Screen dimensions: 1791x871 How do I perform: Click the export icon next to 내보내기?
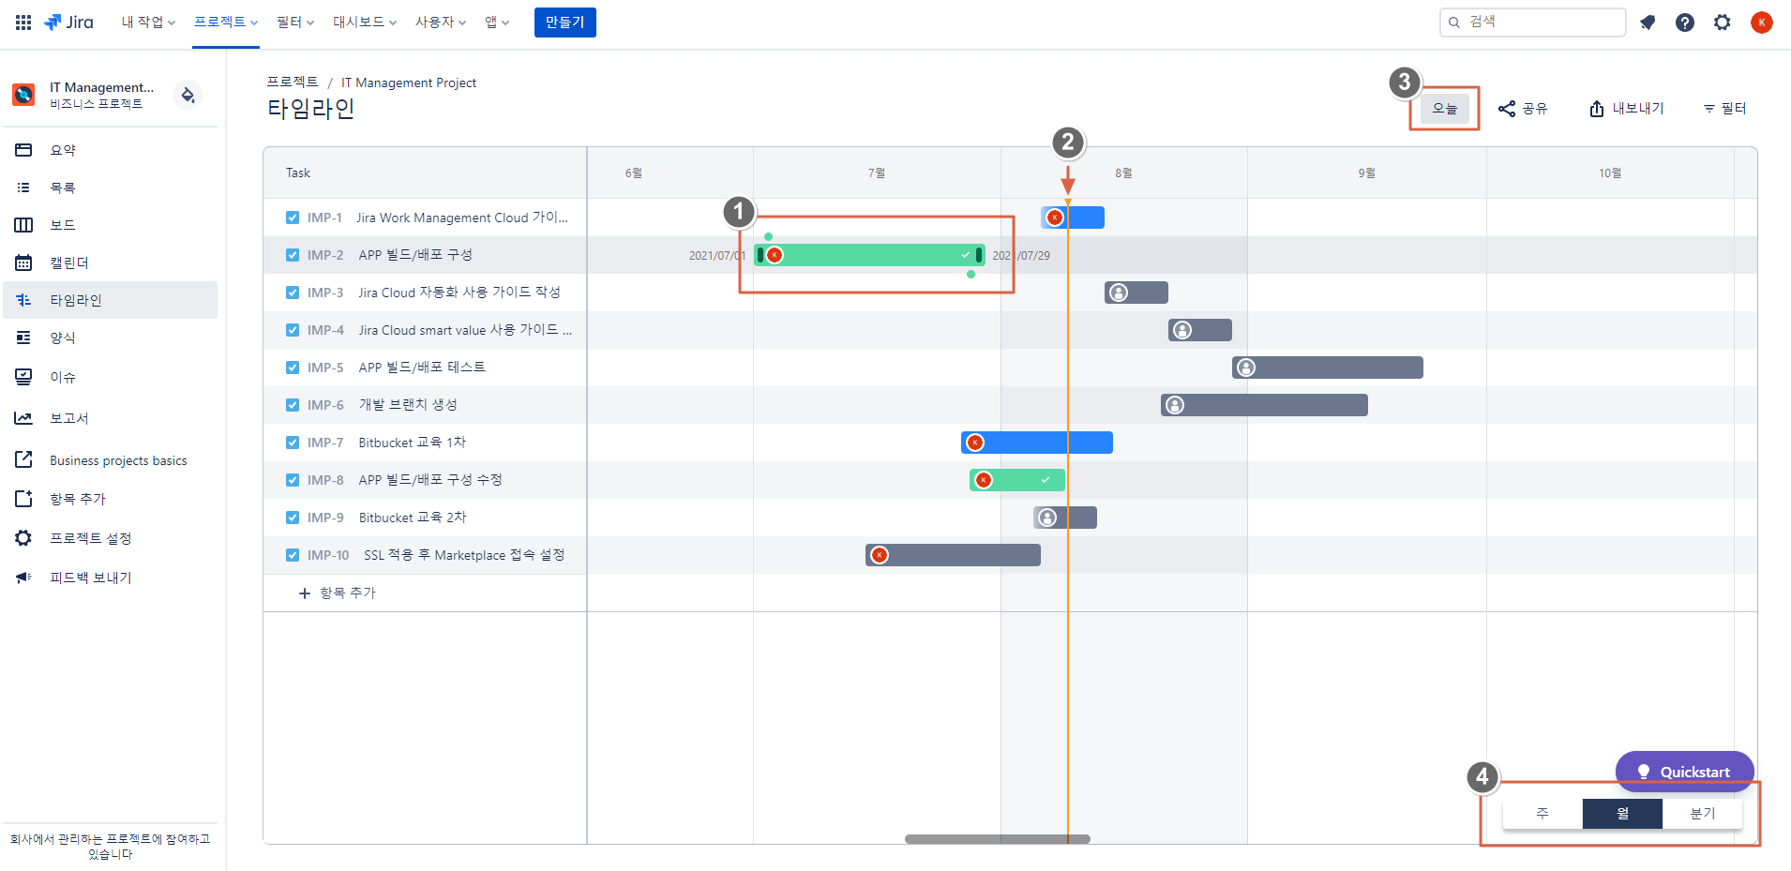[1597, 109]
